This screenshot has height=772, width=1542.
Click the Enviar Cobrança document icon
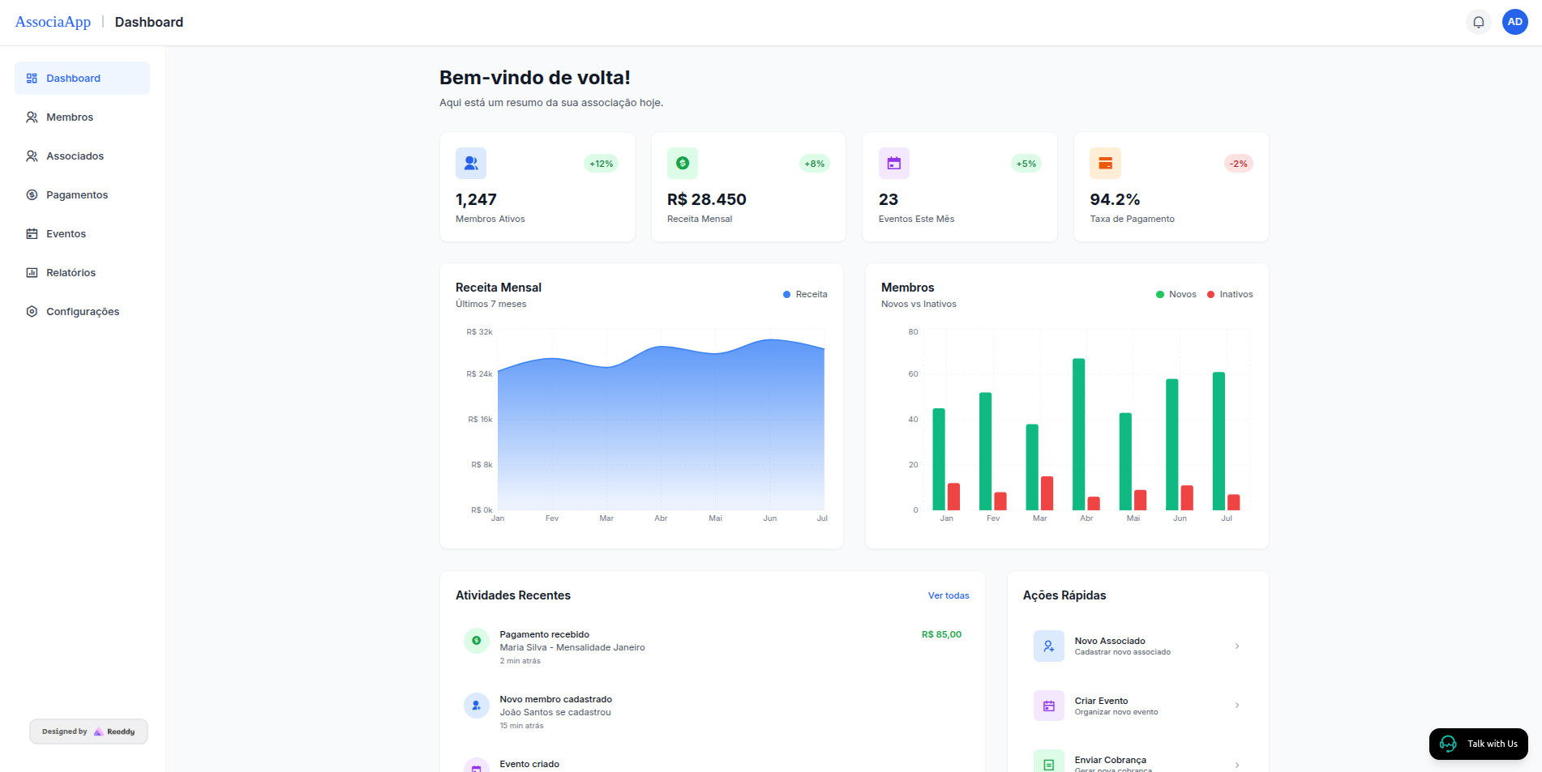coord(1048,761)
